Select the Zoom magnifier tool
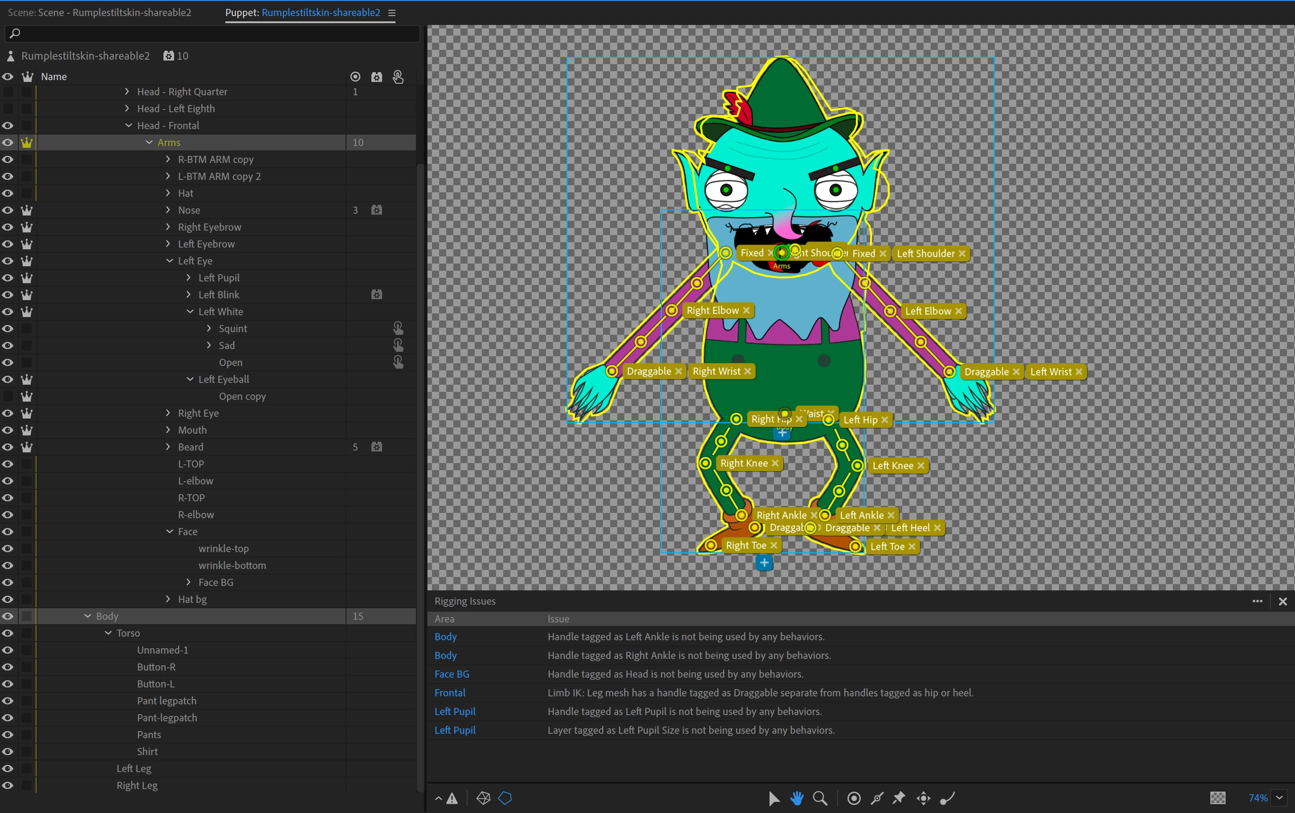The height and width of the screenshot is (813, 1295). [x=819, y=798]
